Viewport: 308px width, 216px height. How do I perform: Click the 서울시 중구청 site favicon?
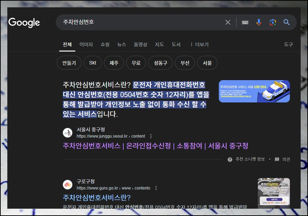[68, 133]
